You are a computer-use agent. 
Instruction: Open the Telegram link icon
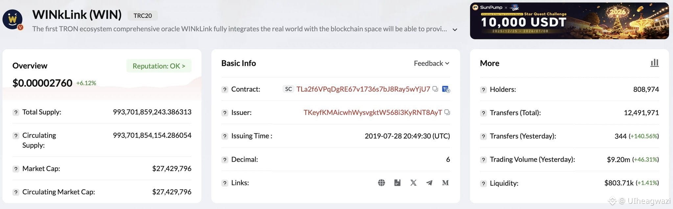click(x=429, y=183)
